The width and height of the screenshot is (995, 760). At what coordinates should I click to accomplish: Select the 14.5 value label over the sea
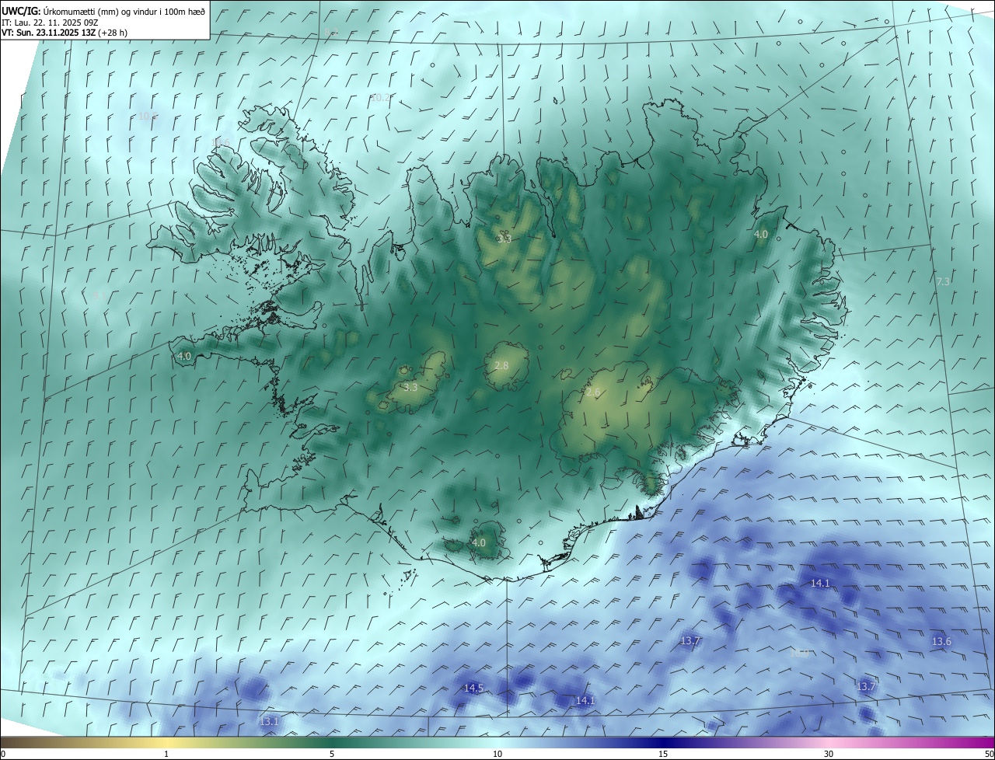[473, 689]
